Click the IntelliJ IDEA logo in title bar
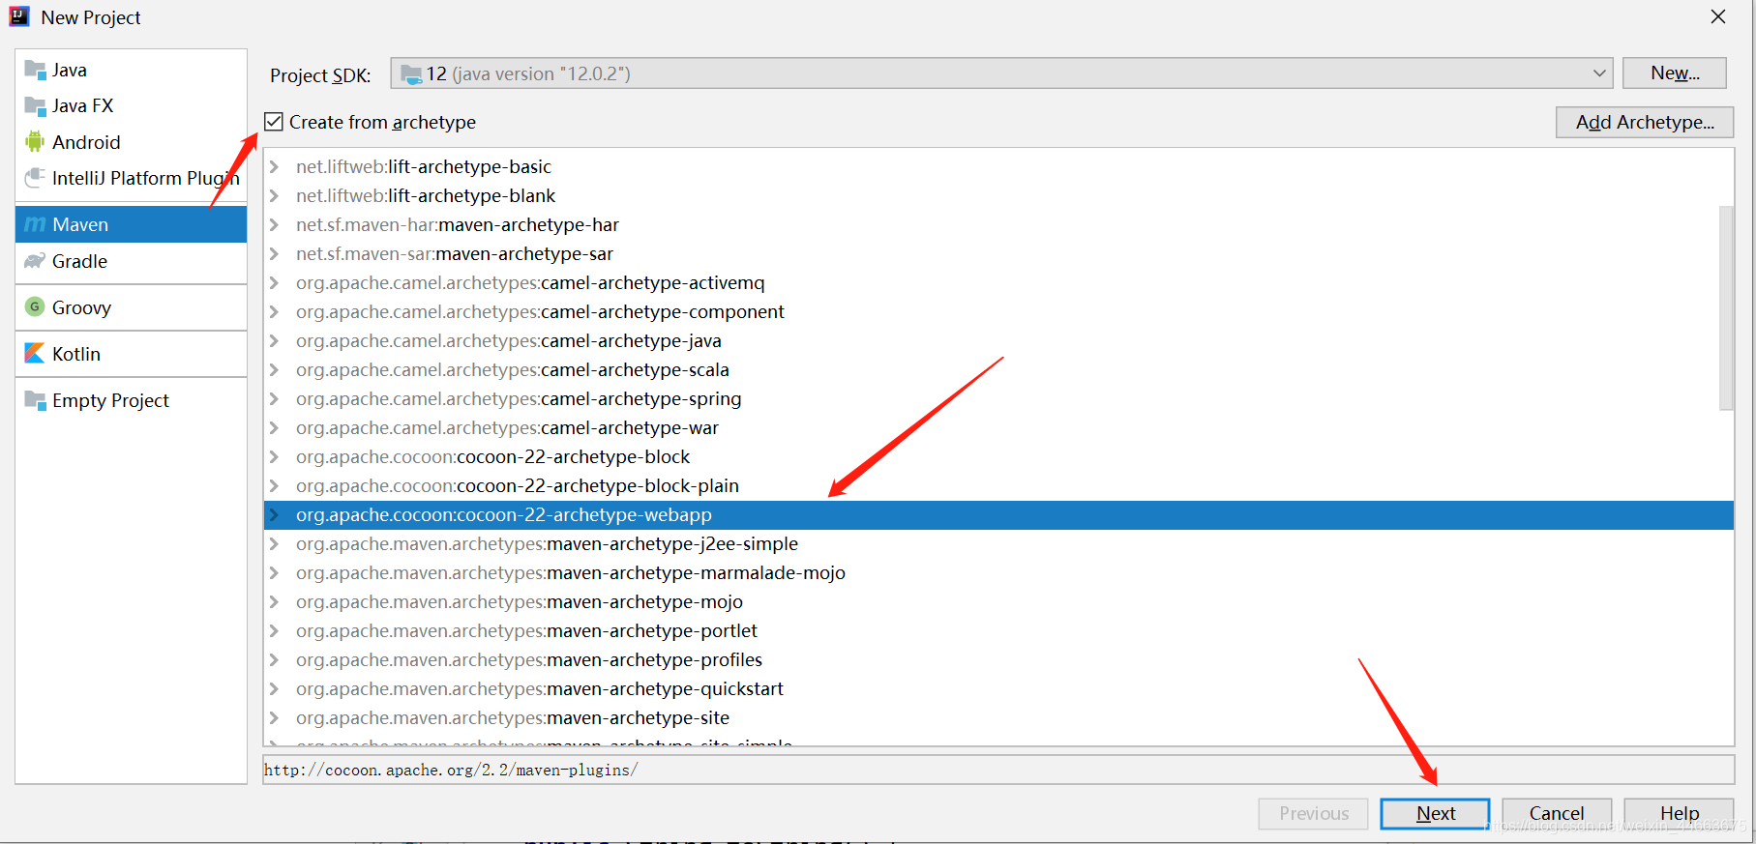Screen dimensions: 1756x844 click(19, 16)
